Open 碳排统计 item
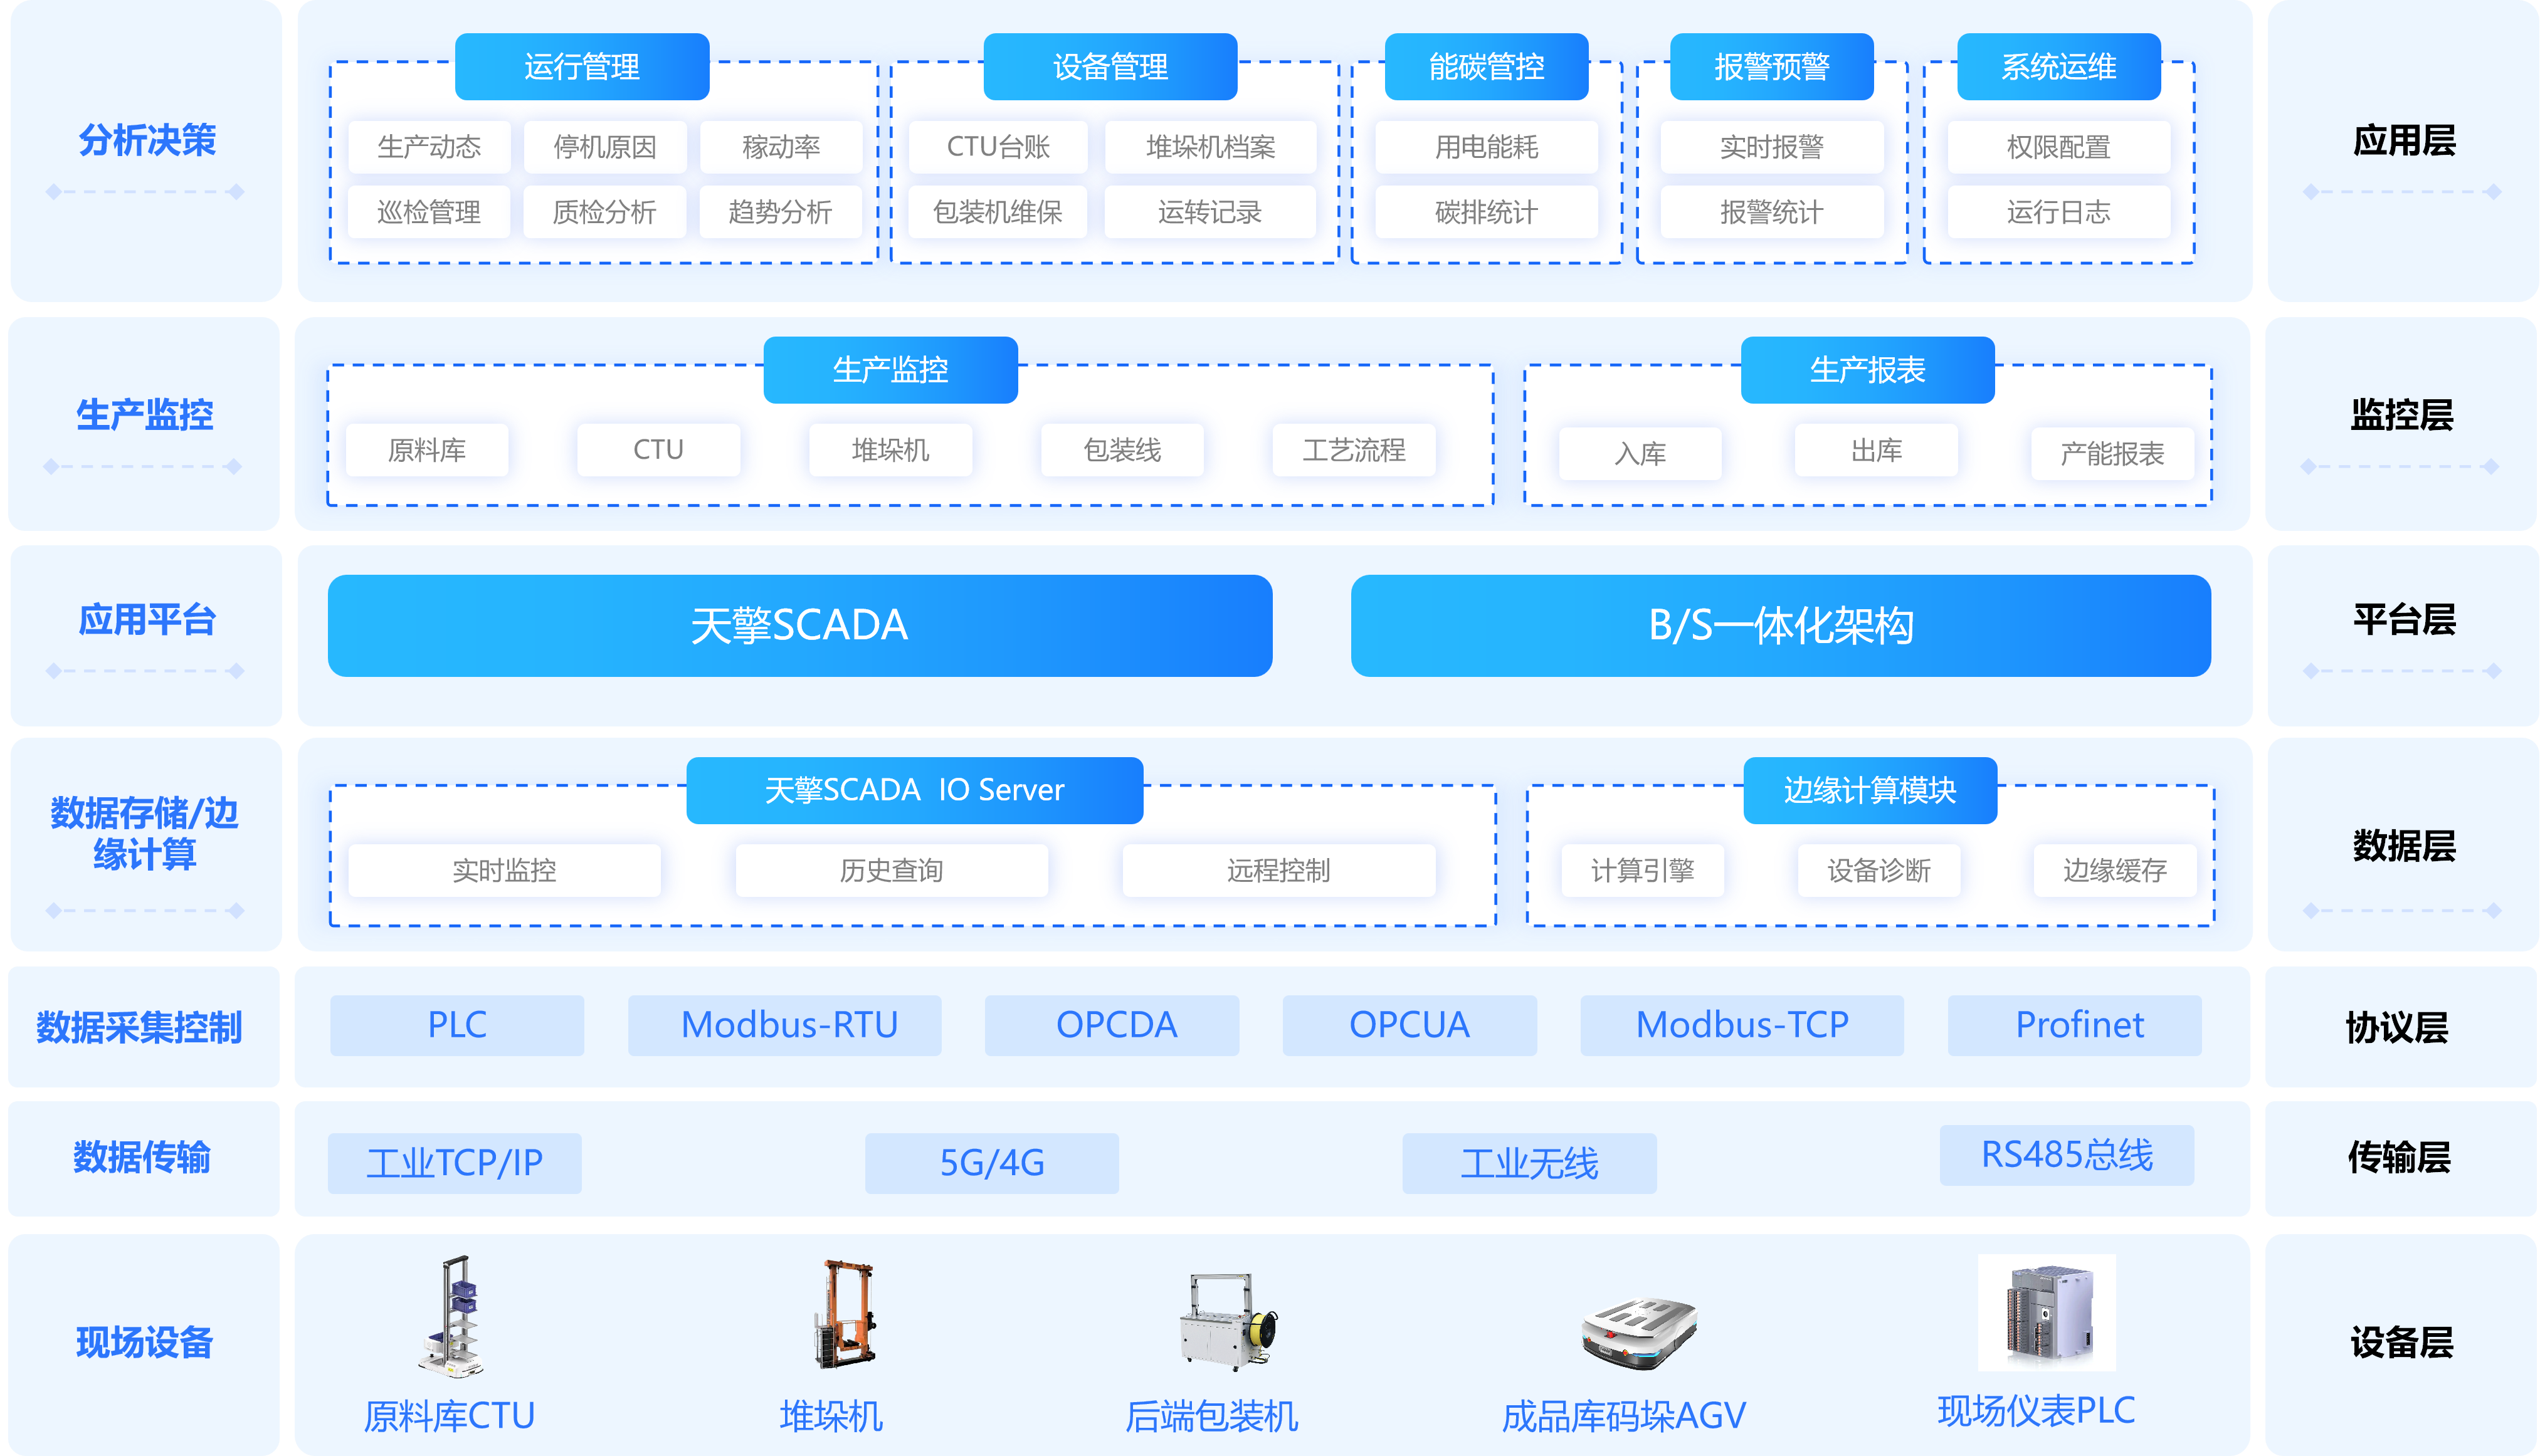This screenshot has width=2540, height=1456. 1487,212
